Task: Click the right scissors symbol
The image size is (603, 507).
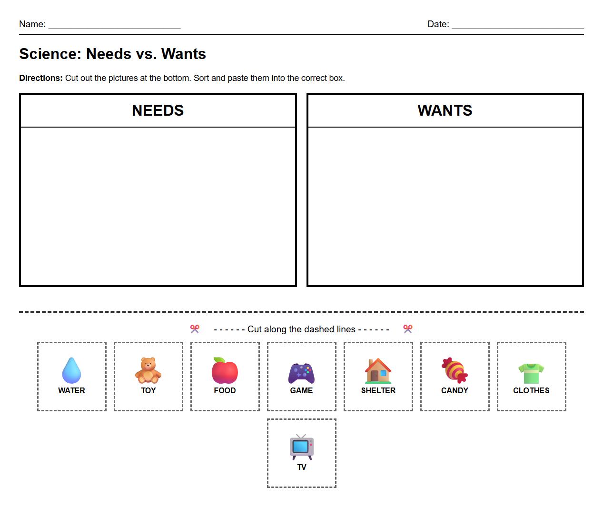Action: (x=408, y=329)
